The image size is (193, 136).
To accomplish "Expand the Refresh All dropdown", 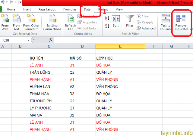I will point(70,29).
